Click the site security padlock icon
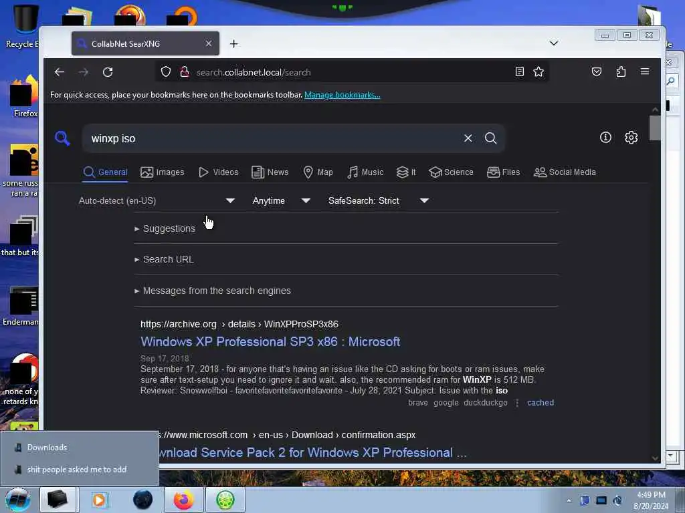 pyautogui.click(x=185, y=71)
